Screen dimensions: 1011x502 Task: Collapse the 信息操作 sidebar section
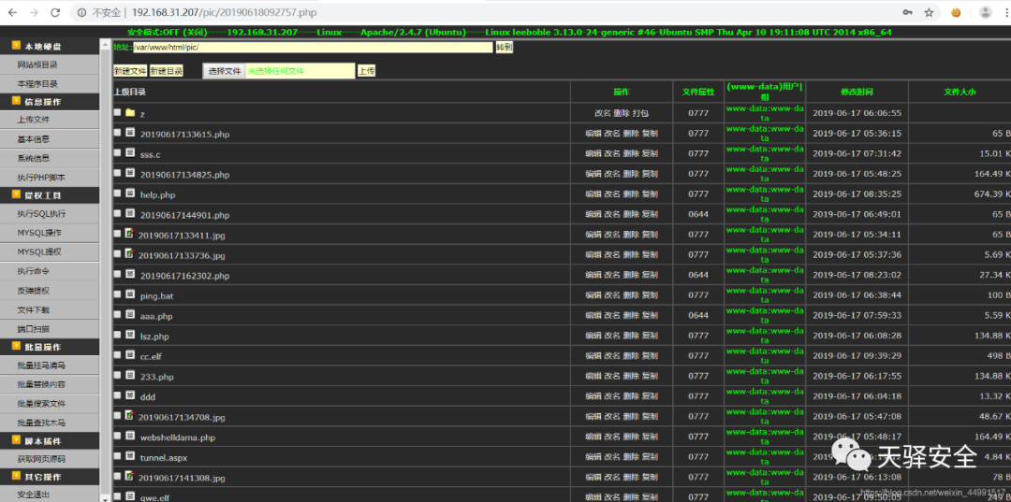click(x=50, y=102)
